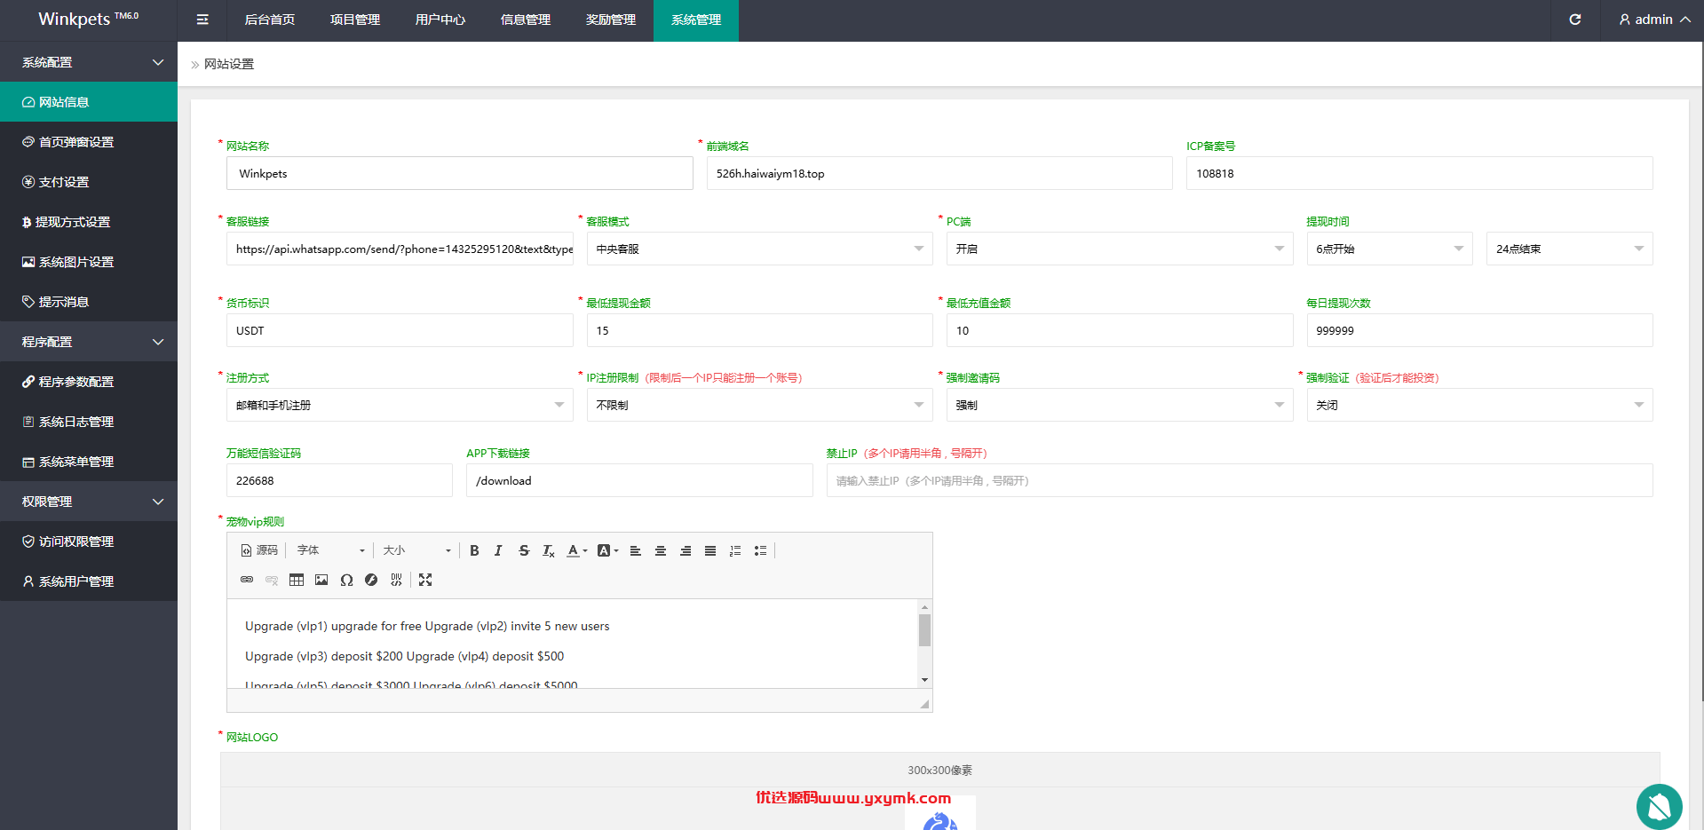Screen dimensions: 1704x830
Task: Apply strikethrough formatting in editor
Action: click(x=524, y=550)
